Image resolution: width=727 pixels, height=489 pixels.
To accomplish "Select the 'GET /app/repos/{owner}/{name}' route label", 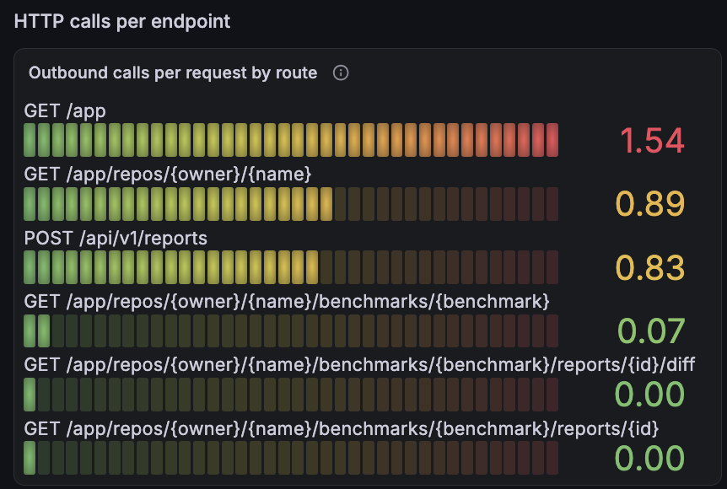I will (168, 175).
